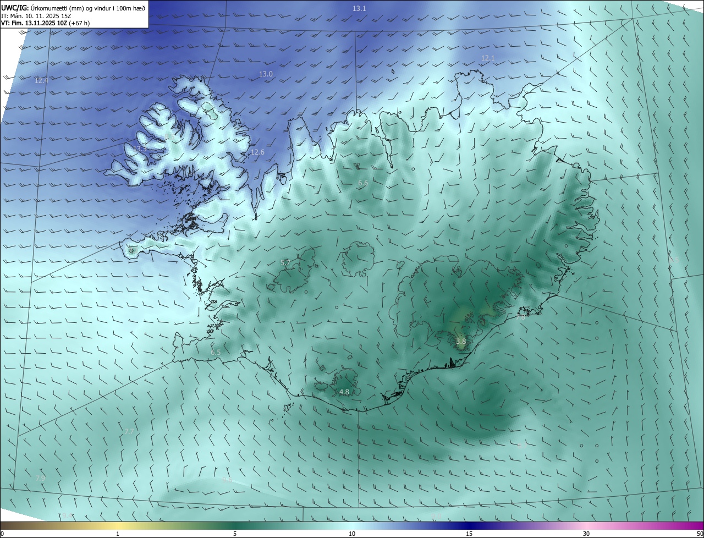Click the 7.9 value label over the ocean

coord(40,478)
